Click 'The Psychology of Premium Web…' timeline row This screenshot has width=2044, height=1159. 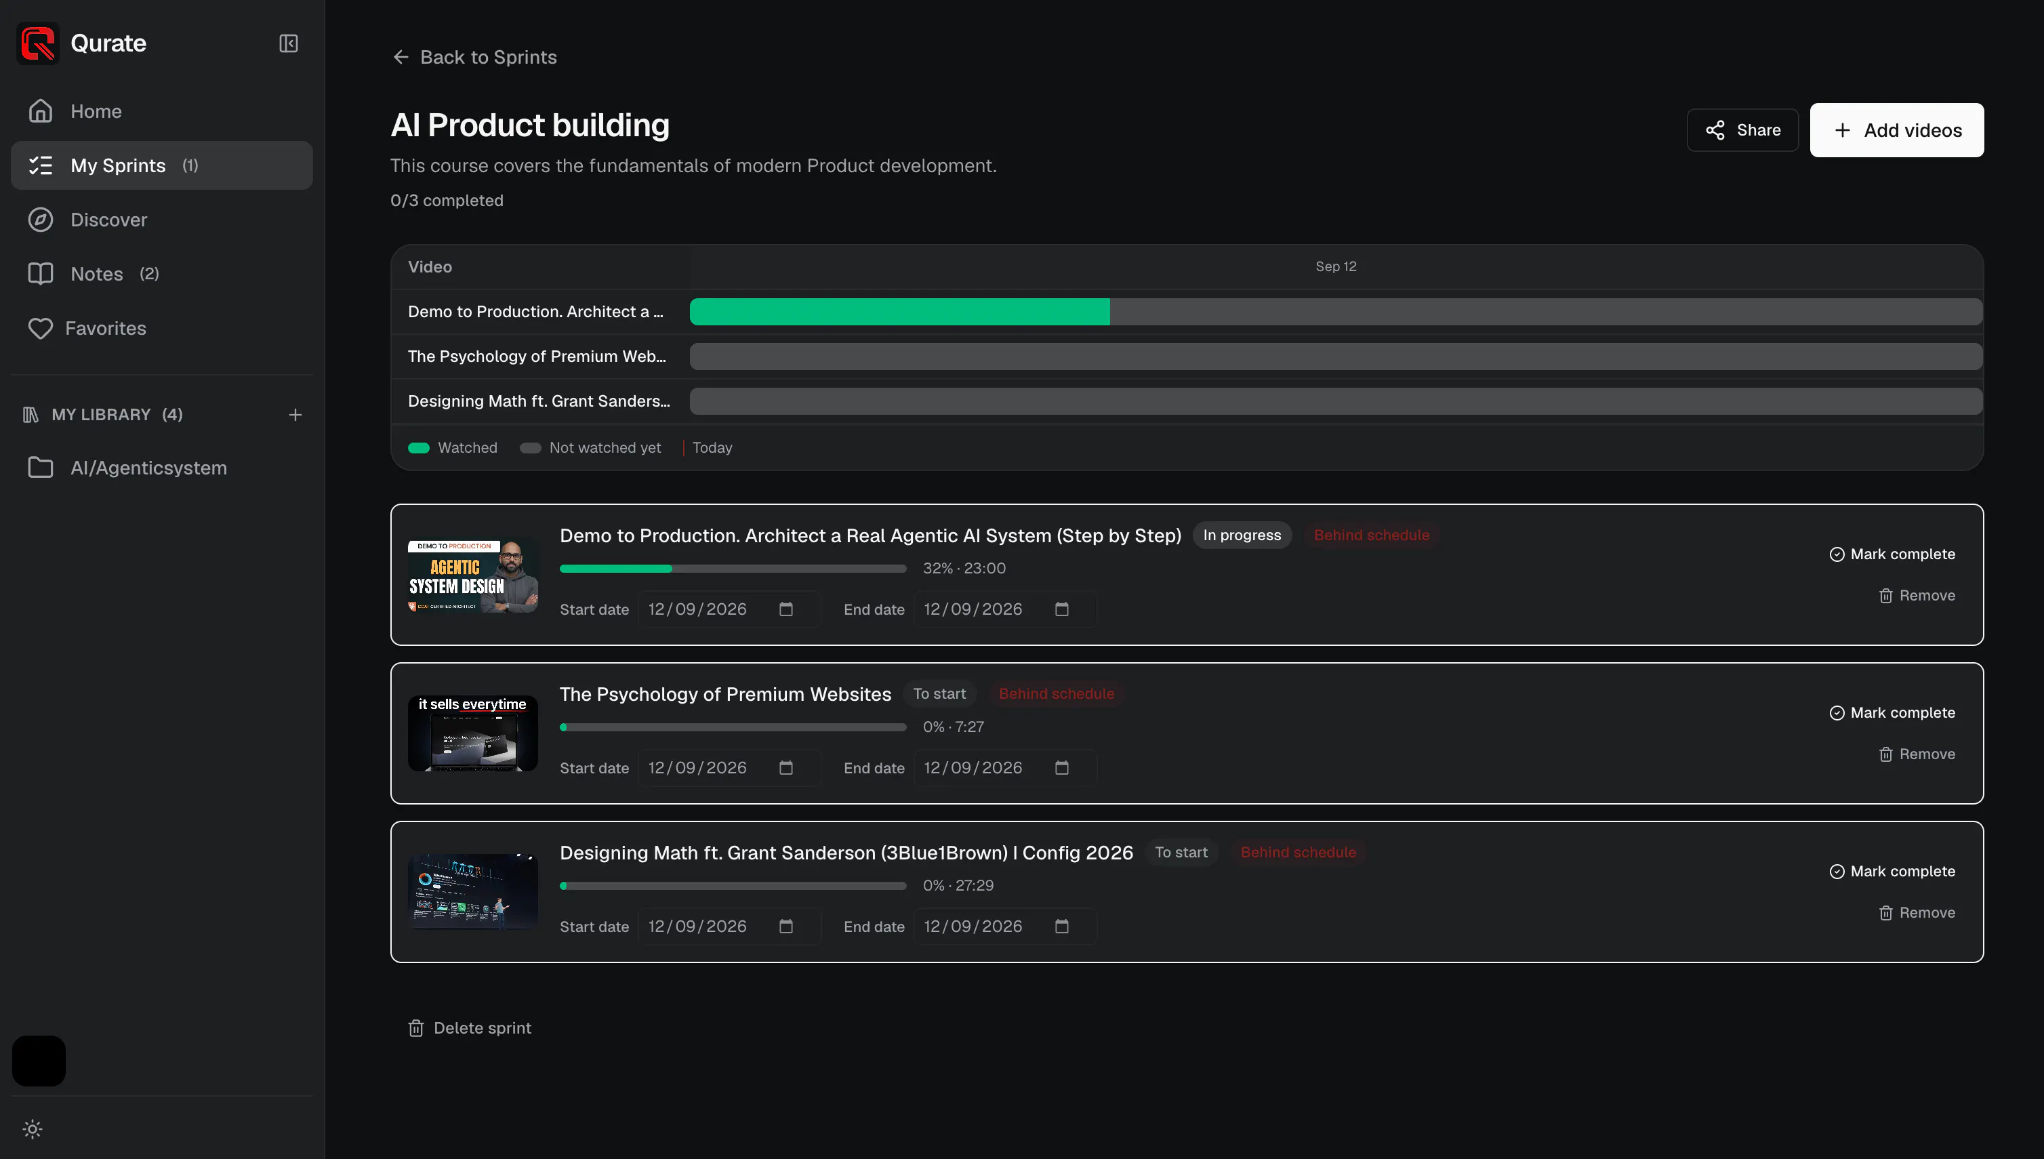coord(537,357)
